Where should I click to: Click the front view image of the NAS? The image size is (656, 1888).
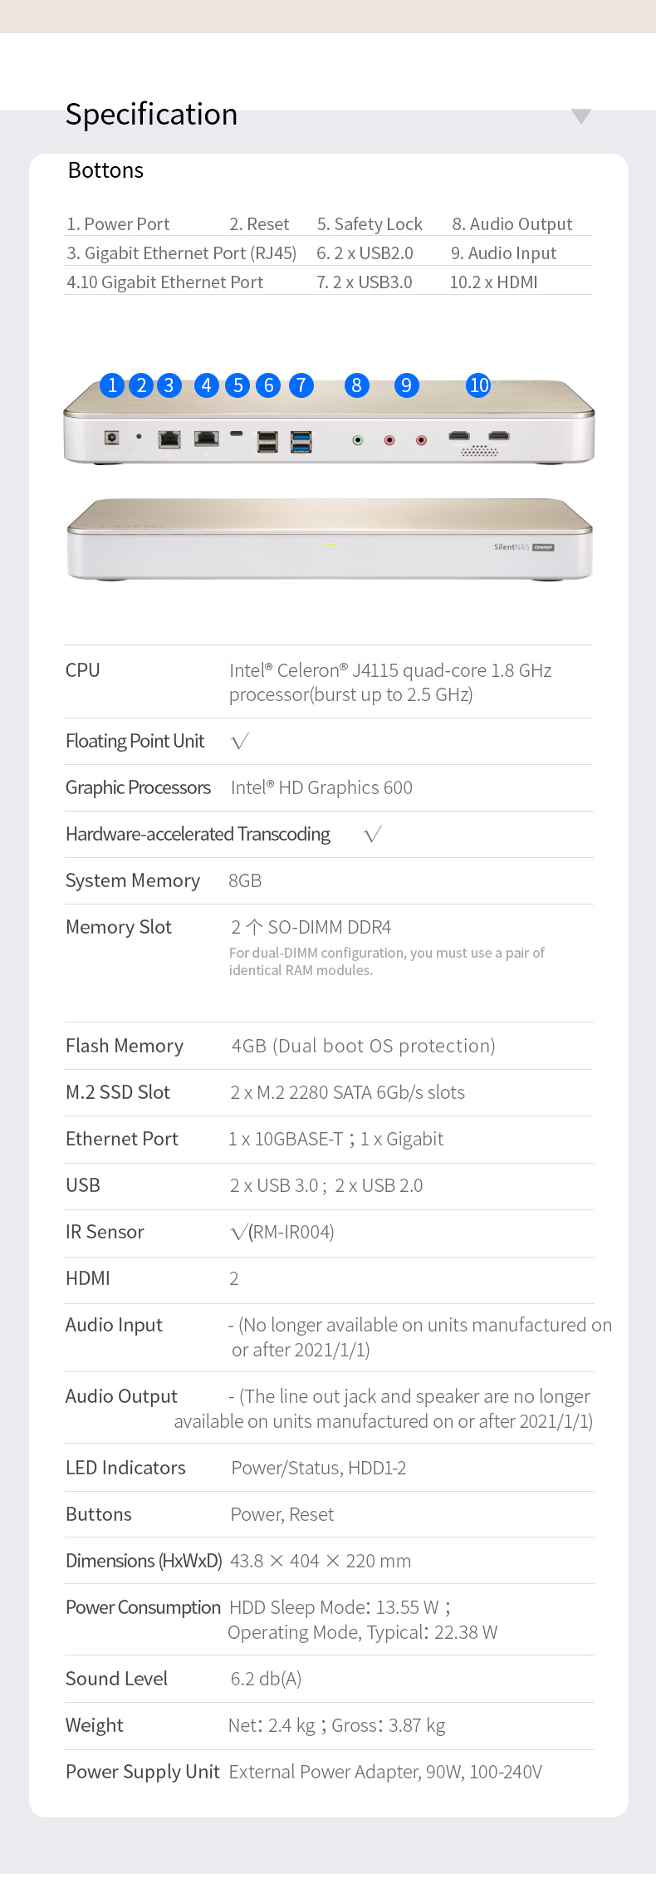(x=330, y=540)
